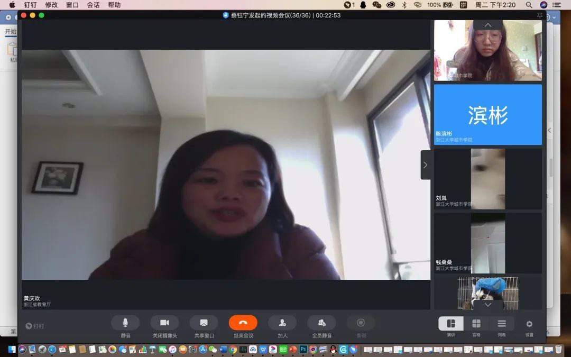The height and width of the screenshot is (357, 571).
Task: Open Notification Center list icon
Action: click(x=557, y=5)
